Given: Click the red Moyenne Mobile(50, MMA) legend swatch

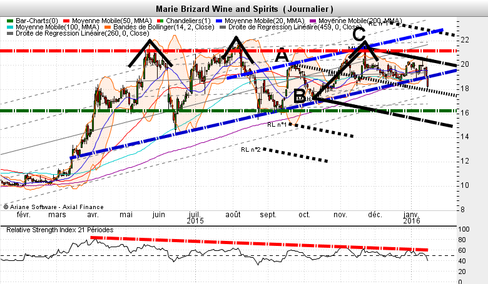Looking at the screenshot, I should pyautogui.click(x=66, y=21).
